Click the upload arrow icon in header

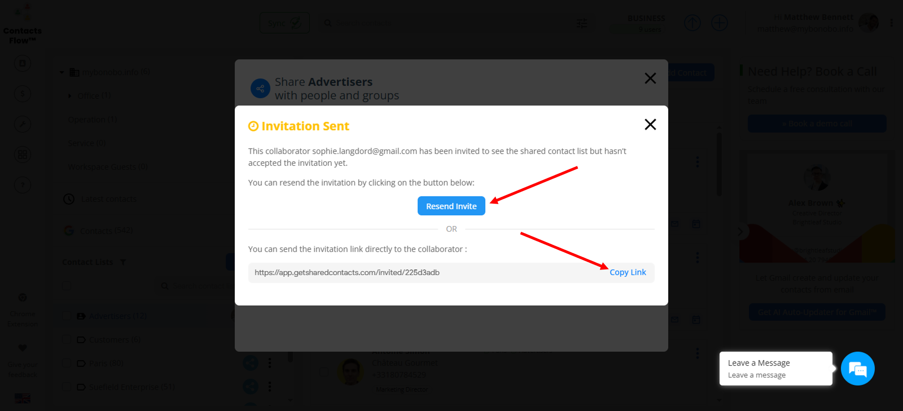point(692,23)
